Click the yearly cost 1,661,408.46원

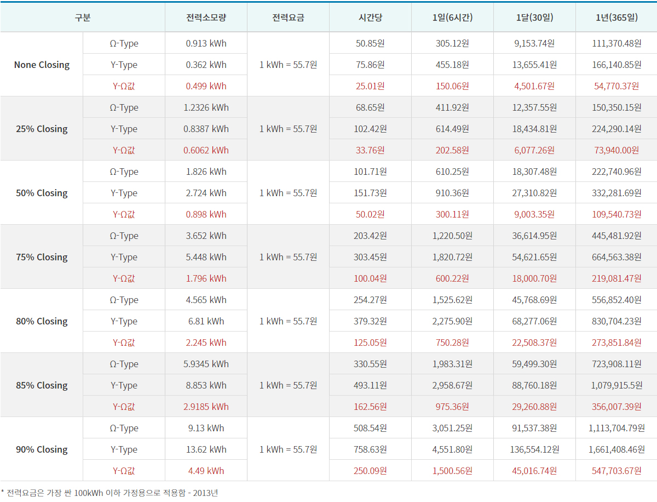coord(616,449)
